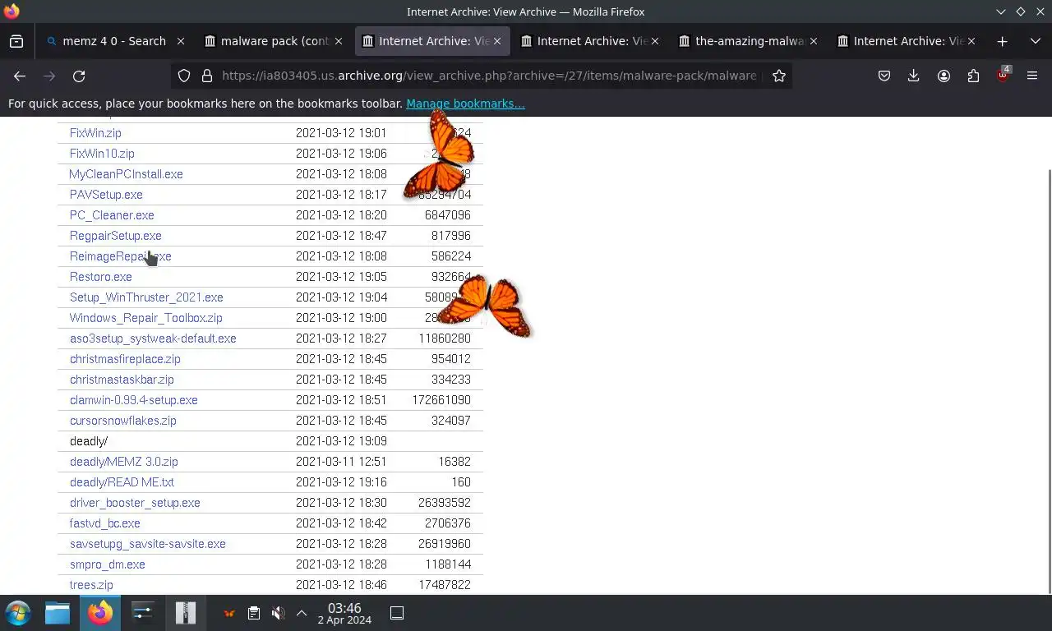This screenshot has height=631, width=1052.
Task: Open the settings sliders taskbar app
Action: 143,613
